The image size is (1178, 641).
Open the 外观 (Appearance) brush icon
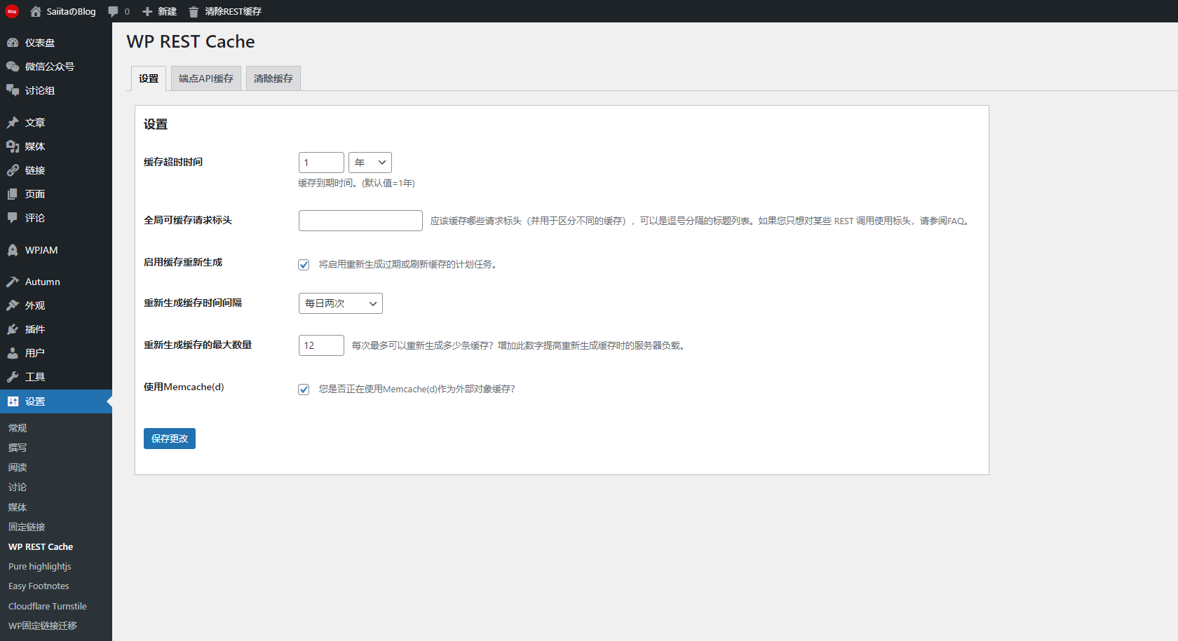pyautogui.click(x=13, y=305)
